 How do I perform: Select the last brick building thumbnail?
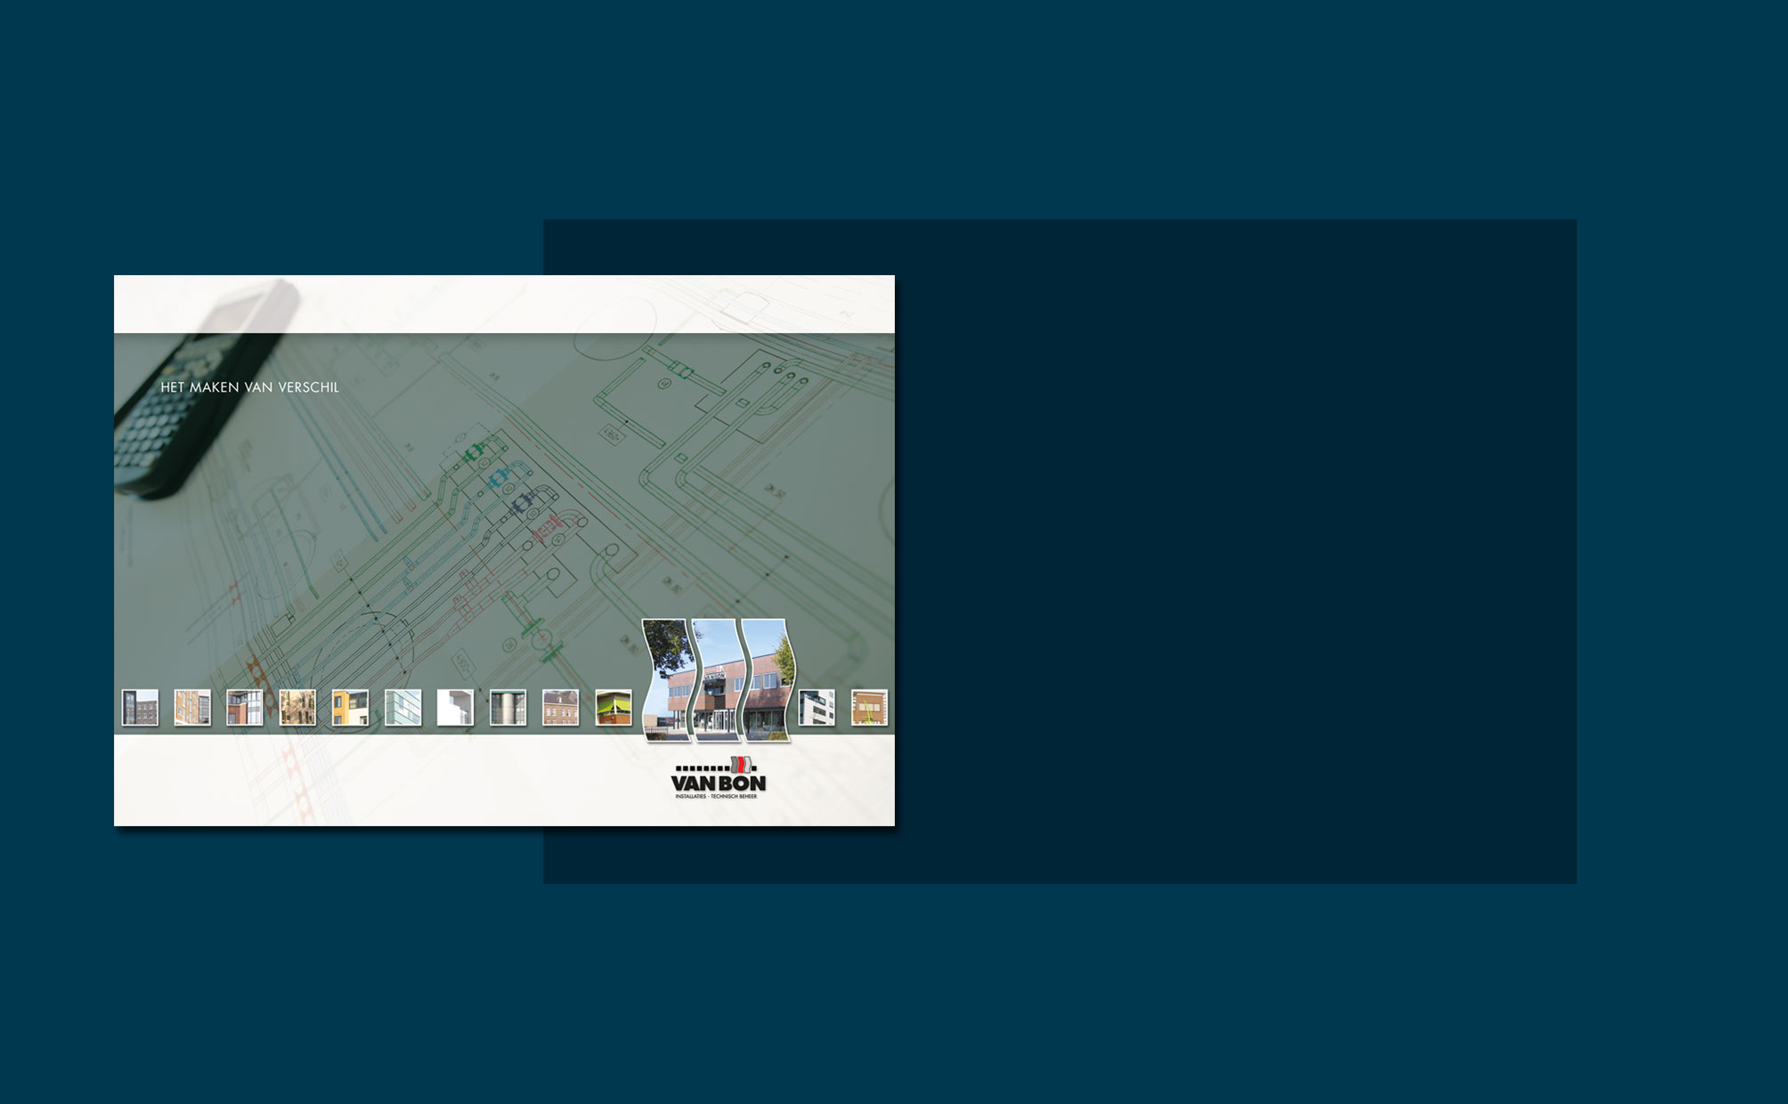pyautogui.click(x=869, y=708)
